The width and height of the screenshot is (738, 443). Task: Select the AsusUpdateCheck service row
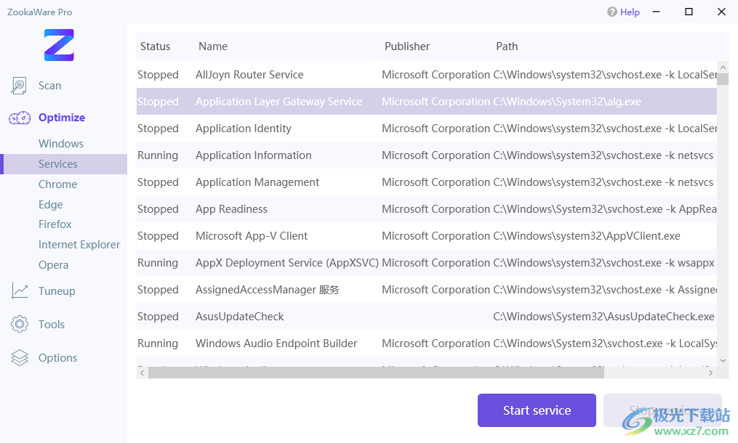point(240,317)
